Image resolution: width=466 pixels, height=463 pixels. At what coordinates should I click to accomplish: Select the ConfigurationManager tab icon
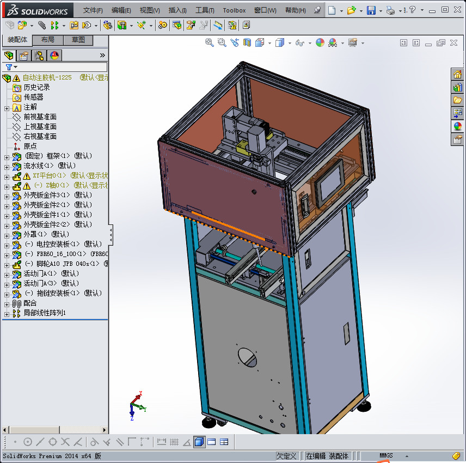click(39, 56)
